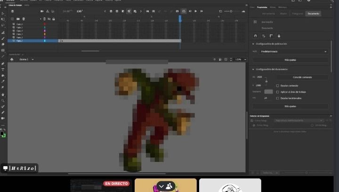Image resolution: width=339 pixels, height=192 pixels.
Task: Click Más ajustes under document settings
Action: pyautogui.click(x=291, y=106)
